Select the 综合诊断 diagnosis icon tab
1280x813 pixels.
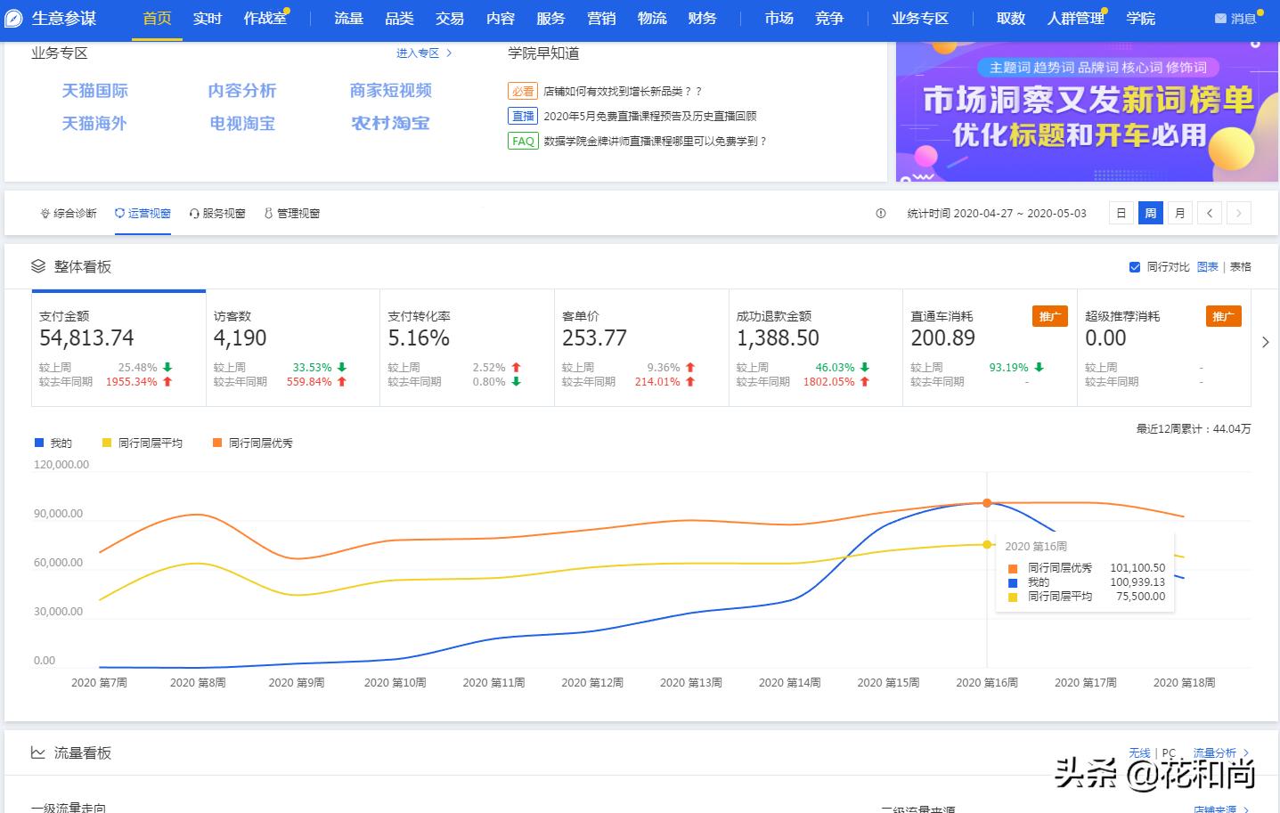click(x=45, y=213)
